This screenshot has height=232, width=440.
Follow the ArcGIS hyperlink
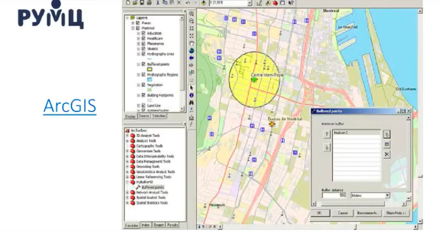pyautogui.click(x=70, y=106)
